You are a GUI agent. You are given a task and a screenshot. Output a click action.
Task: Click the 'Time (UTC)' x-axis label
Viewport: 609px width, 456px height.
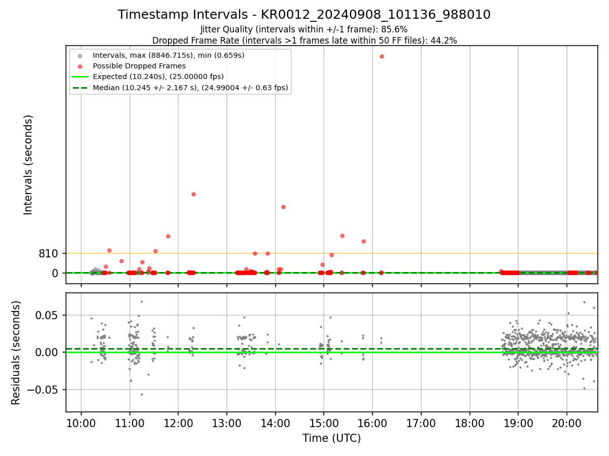tap(332, 438)
